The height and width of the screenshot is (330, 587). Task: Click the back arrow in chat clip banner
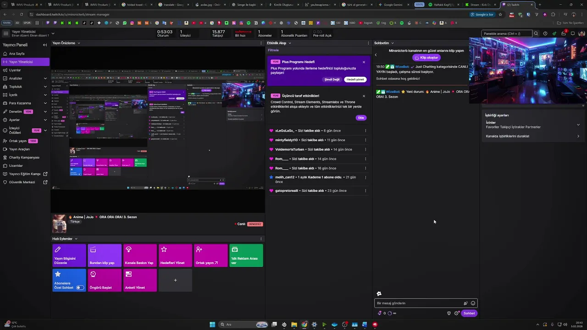point(376,55)
